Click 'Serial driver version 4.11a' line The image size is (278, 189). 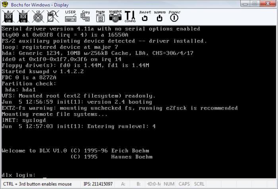pyautogui.click(x=101, y=29)
